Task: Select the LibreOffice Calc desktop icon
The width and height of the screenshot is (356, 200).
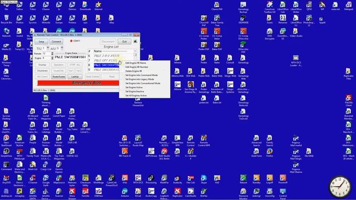Action: click(283, 7)
